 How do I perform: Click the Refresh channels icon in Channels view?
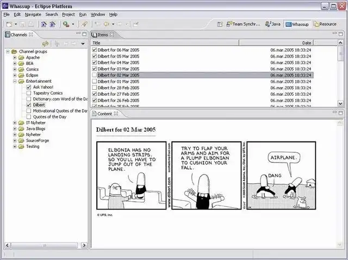[x=45, y=44]
